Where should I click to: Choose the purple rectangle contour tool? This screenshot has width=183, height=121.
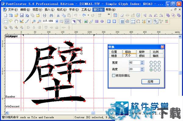(x=97, y=21)
